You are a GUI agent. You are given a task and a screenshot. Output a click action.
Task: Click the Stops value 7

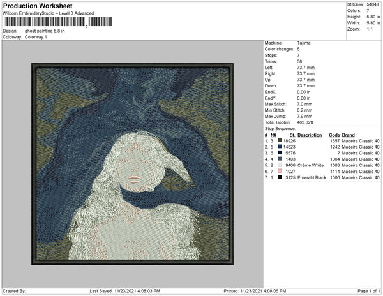(x=298, y=55)
